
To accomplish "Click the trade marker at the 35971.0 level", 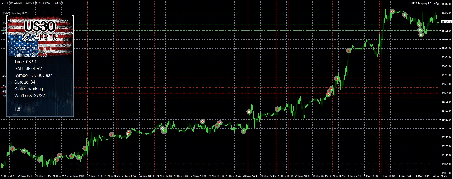I will (349, 51).
